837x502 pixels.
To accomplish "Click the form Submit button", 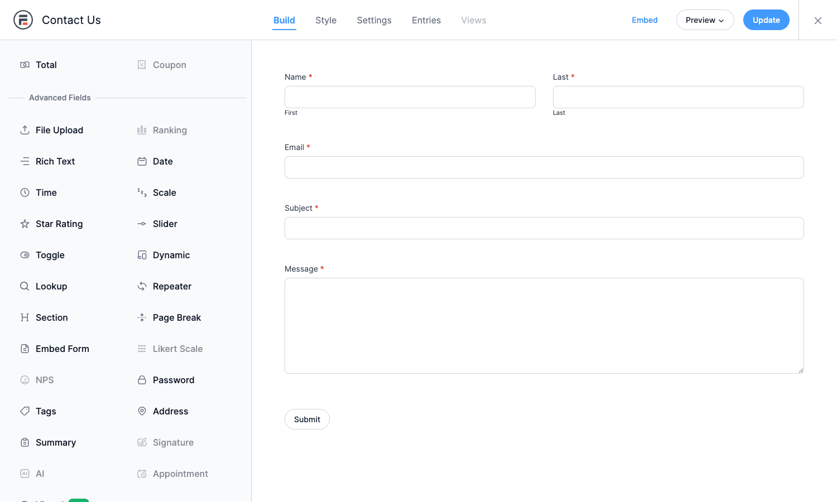I will point(307,419).
